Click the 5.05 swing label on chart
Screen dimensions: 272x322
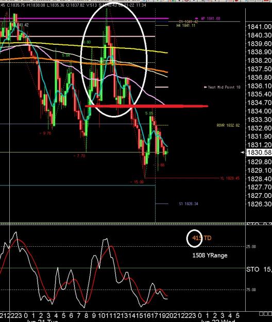tap(149, 113)
